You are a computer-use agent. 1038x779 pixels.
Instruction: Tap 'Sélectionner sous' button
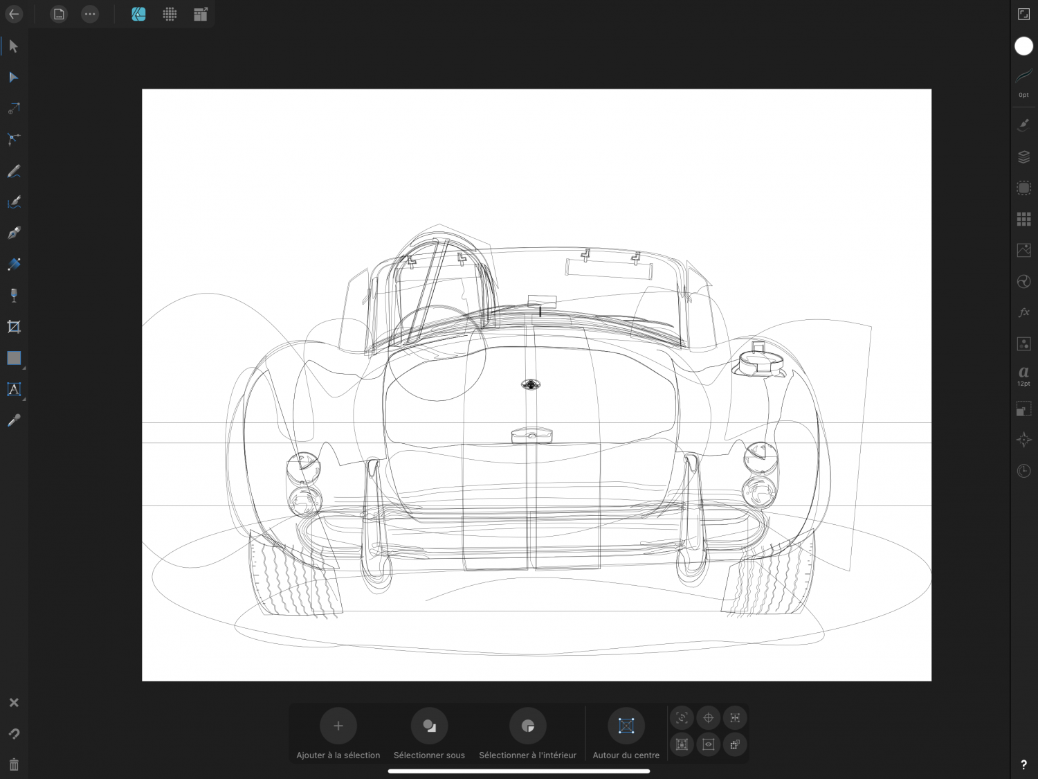pyautogui.click(x=429, y=726)
